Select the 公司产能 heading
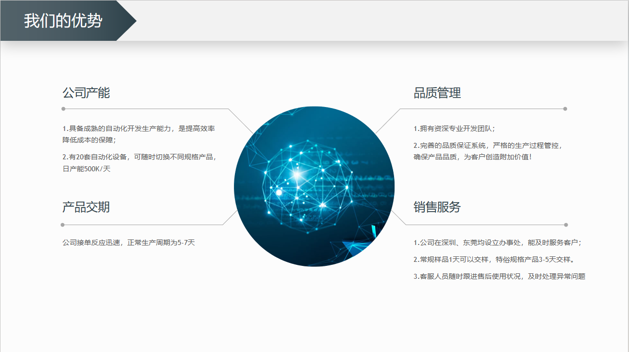The width and height of the screenshot is (629, 352). coord(86,93)
